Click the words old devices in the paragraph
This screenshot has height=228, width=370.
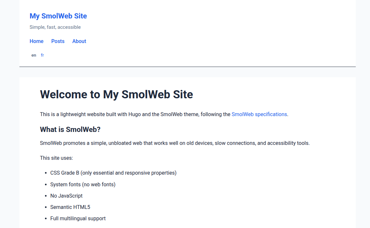tap(198, 143)
